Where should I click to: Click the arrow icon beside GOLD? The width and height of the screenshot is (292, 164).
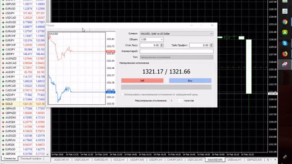[x=3, y=104]
